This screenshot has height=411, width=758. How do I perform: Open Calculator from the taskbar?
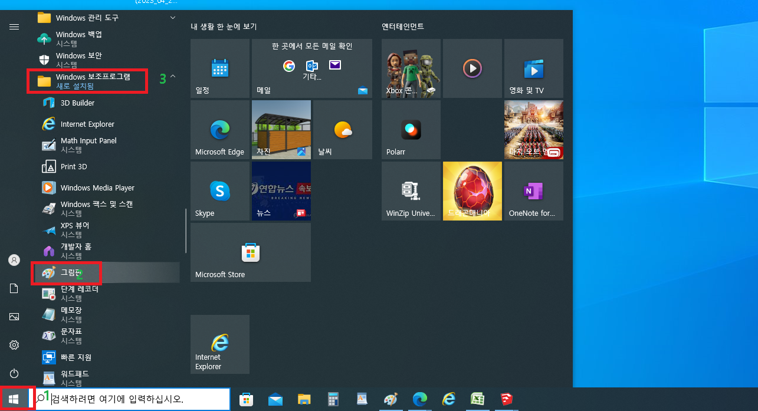(333, 399)
